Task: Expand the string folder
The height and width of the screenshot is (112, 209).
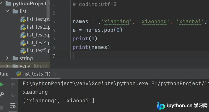Action: [8, 58]
